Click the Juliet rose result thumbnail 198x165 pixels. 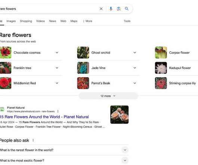[x=119, y=115]
